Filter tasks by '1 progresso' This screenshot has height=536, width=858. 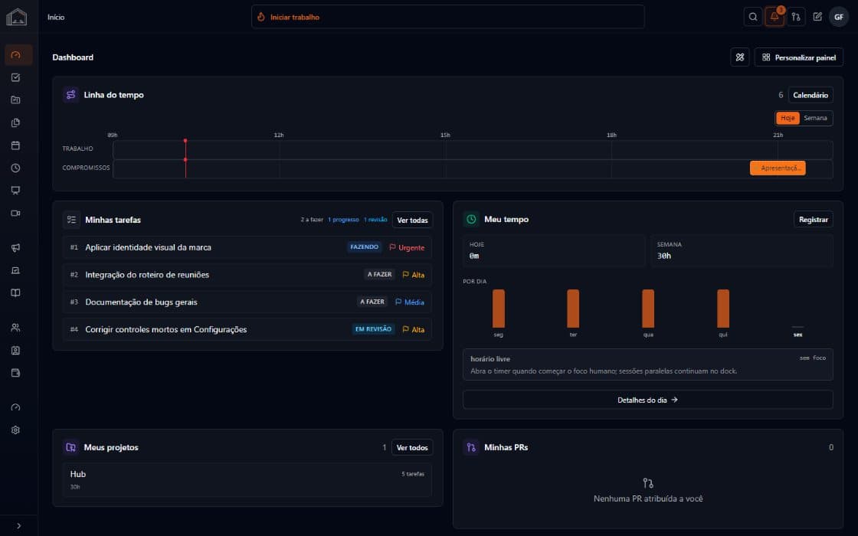[344, 220]
